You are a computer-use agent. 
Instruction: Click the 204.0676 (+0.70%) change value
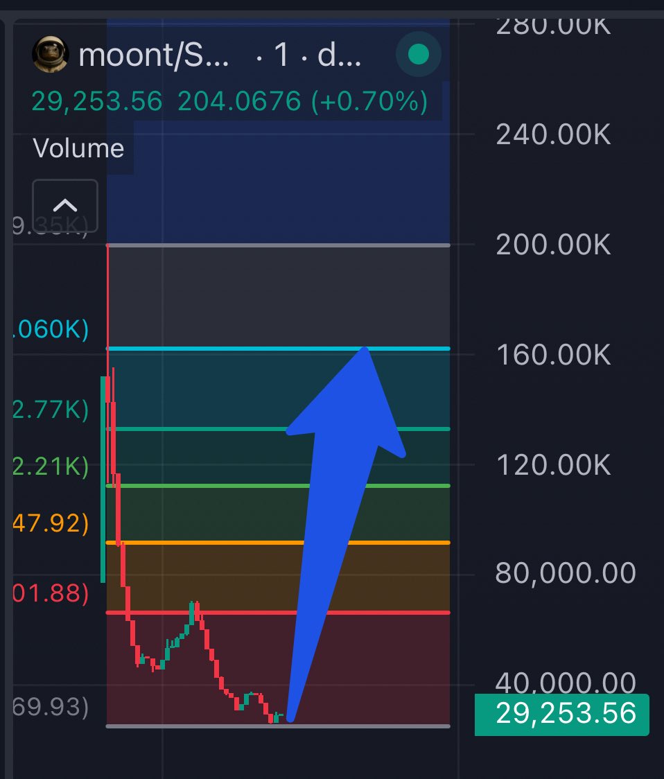click(303, 101)
